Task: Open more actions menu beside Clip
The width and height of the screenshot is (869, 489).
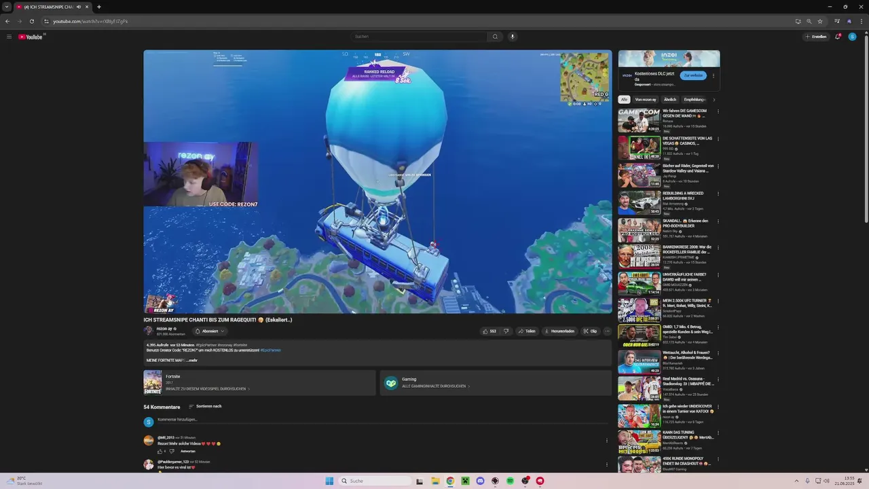Action: [607, 331]
